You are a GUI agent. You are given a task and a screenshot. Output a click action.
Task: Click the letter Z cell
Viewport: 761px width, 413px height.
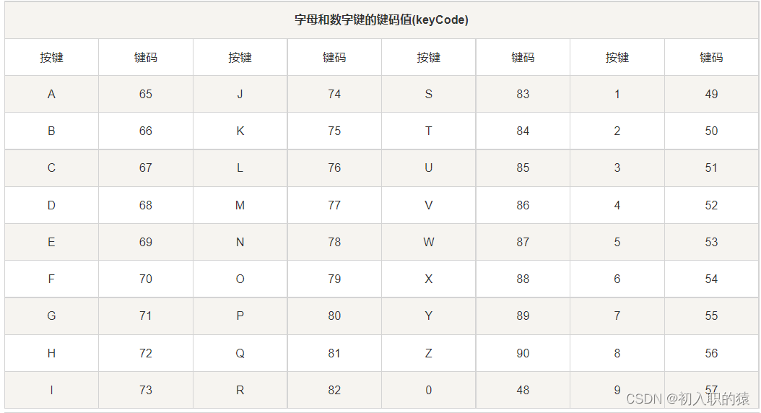coord(429,353)
